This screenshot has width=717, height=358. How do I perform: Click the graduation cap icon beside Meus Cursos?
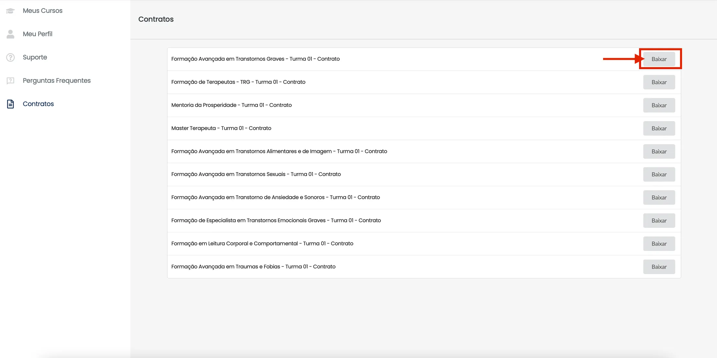coord(10,11)
